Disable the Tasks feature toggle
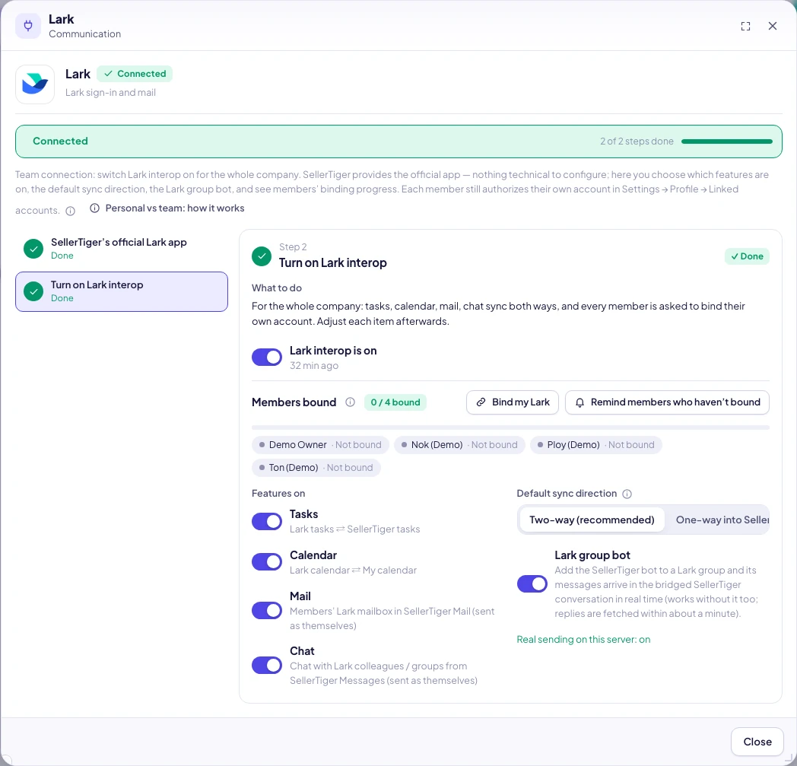The image size is (797, 766). pos(267,522)
